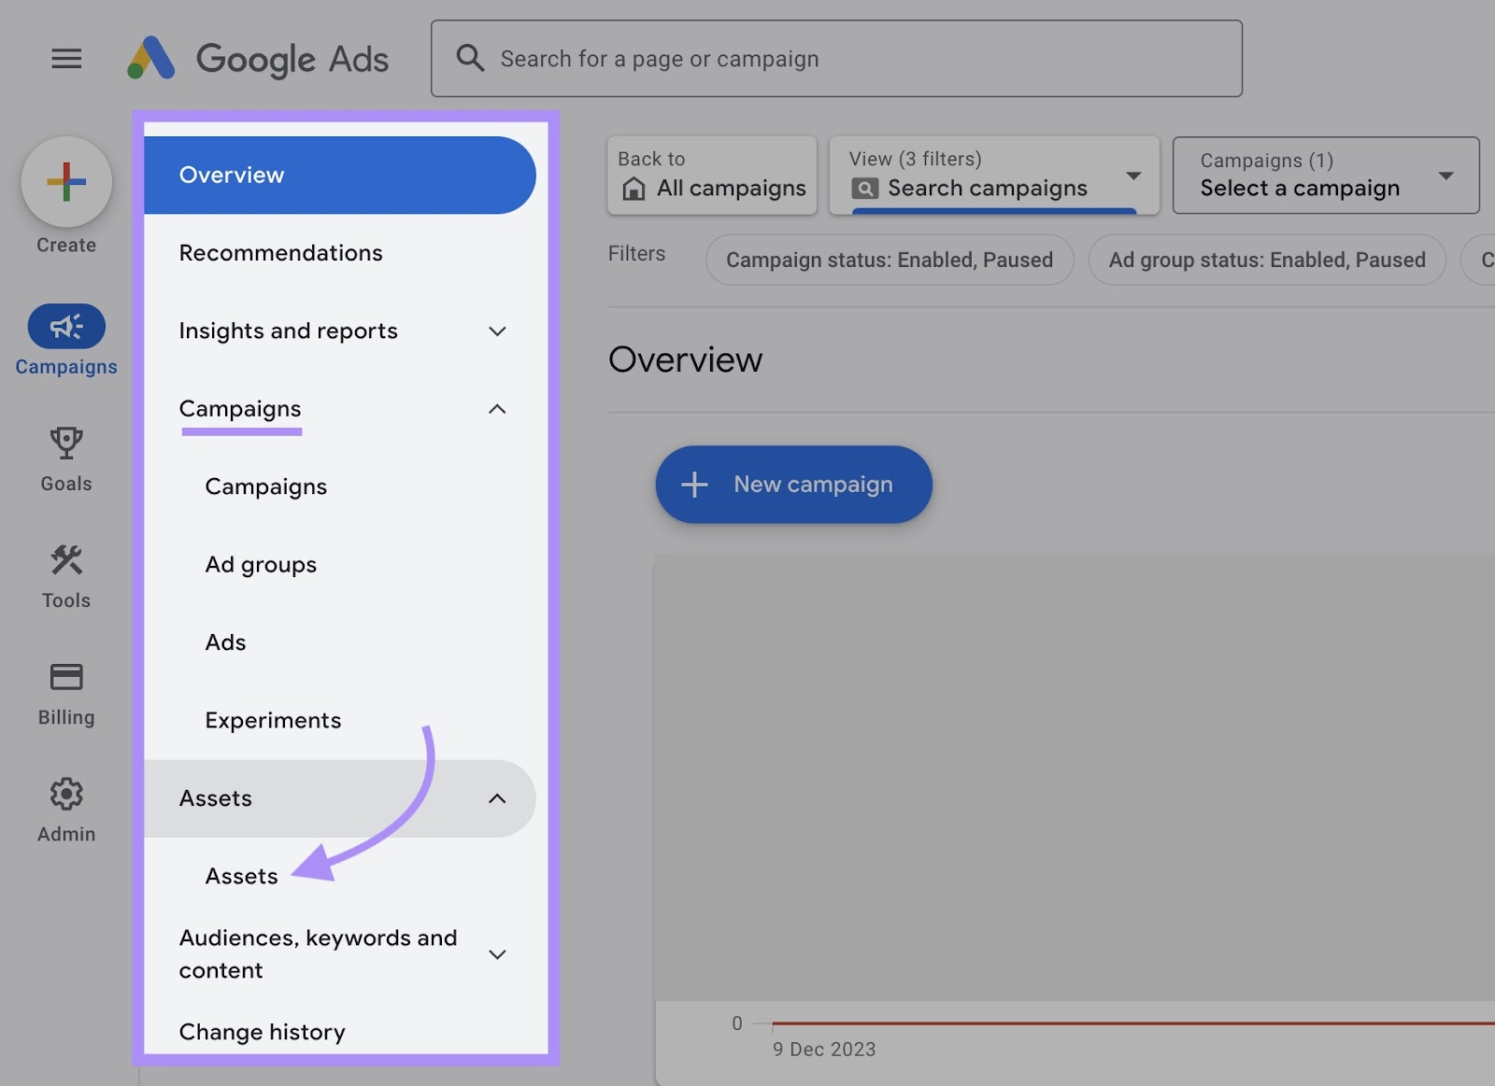The width and height of the screenshot is (1495, 1086).
Task: Click the Admin gear icon
Action: click(65, 795)
